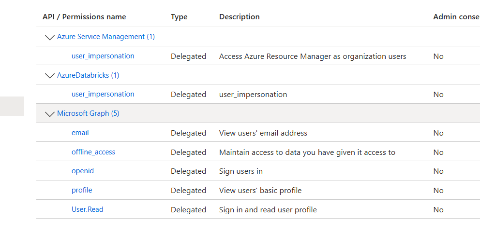
Task: Click the openid permission link
Action: pyautogui.click(x=83, y=171)
